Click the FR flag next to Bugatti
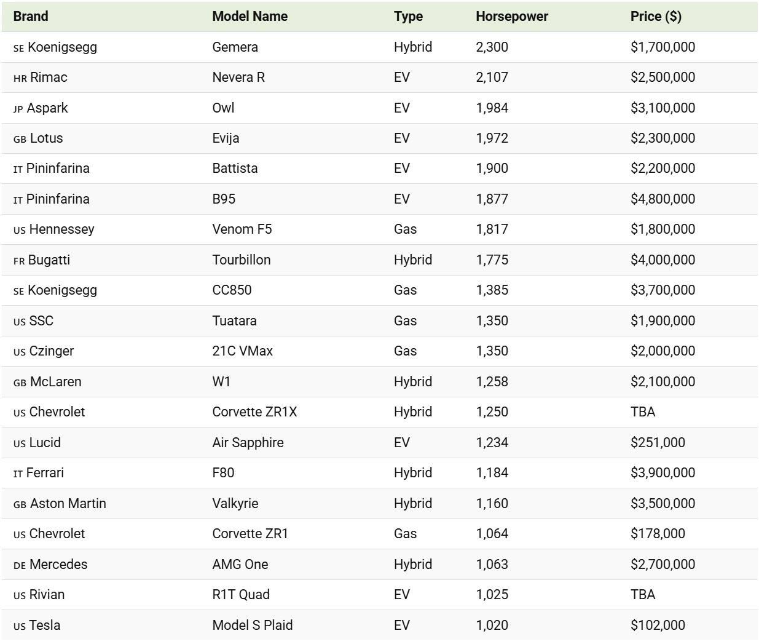The width and height of the screenshot is (759, 644). tap(19, 261)
